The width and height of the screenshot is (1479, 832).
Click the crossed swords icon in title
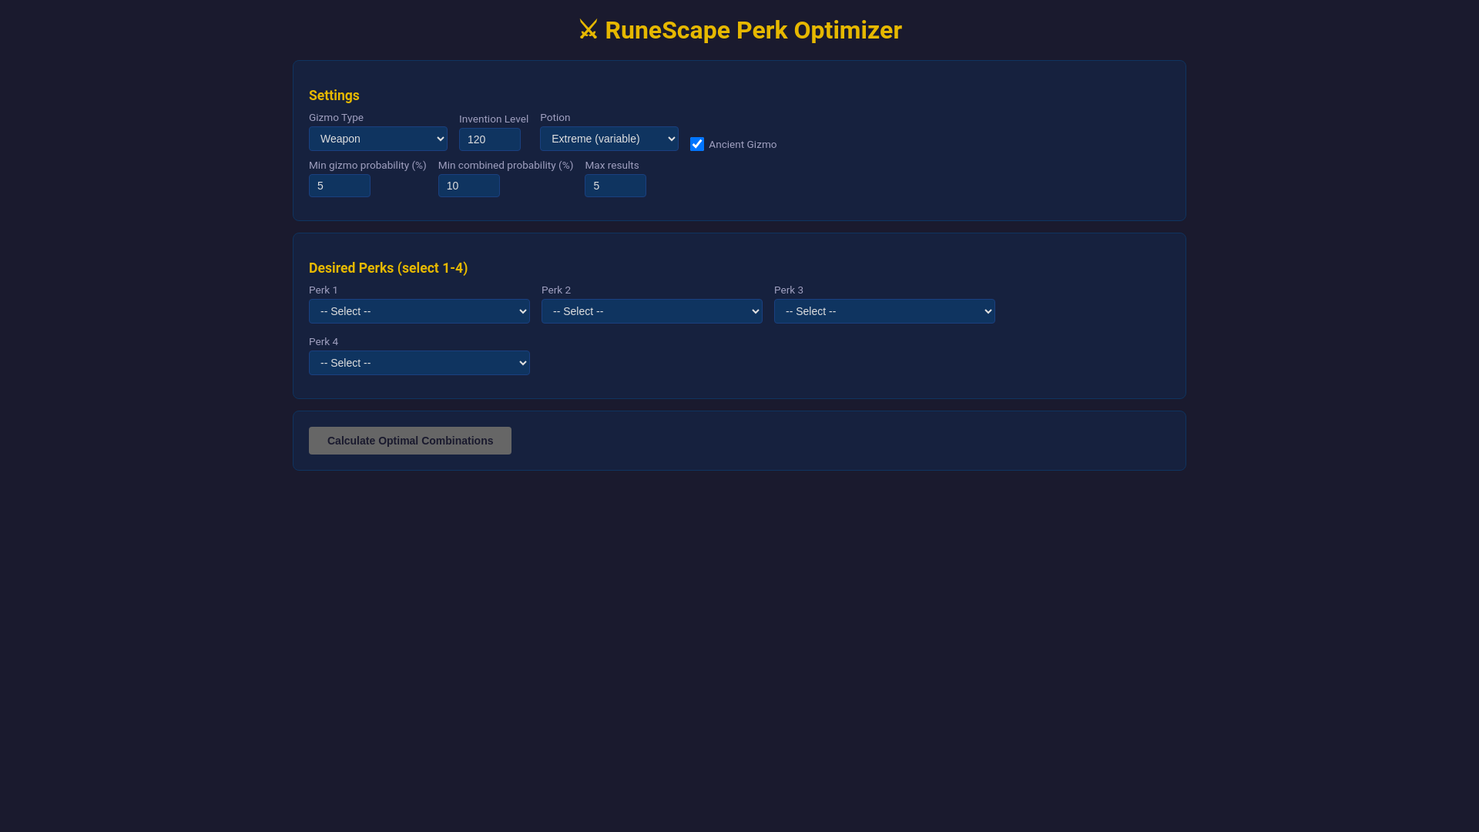pyautogui.click(x=588, y=30)
